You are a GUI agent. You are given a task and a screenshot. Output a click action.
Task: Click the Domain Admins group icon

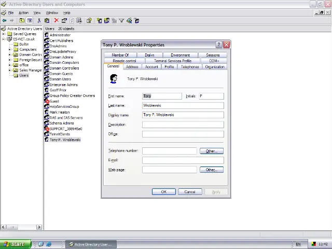click(47, 57)
